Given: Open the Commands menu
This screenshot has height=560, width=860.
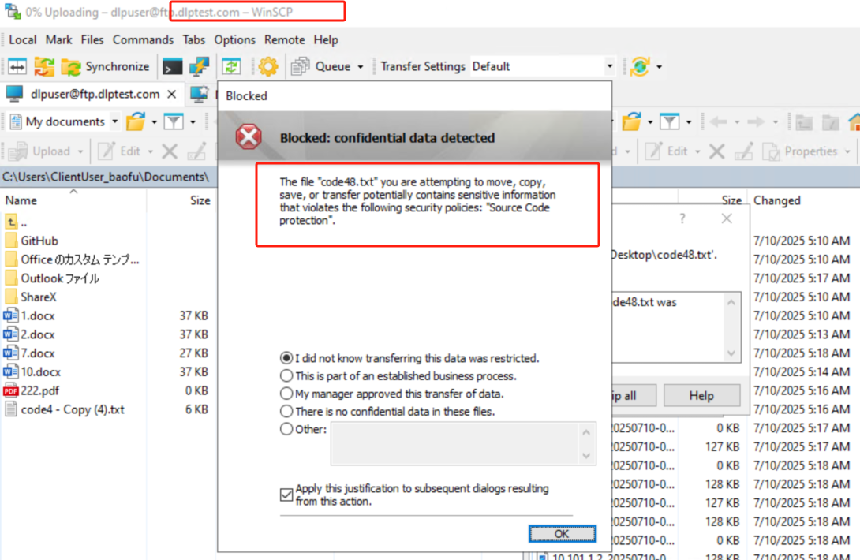Looking at the screenshot, I should click(x=143, y=40).
